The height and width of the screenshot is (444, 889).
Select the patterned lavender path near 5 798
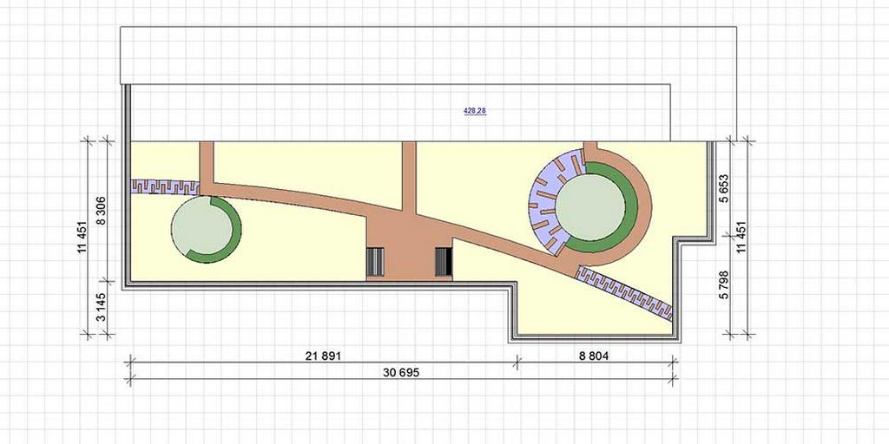623,293
